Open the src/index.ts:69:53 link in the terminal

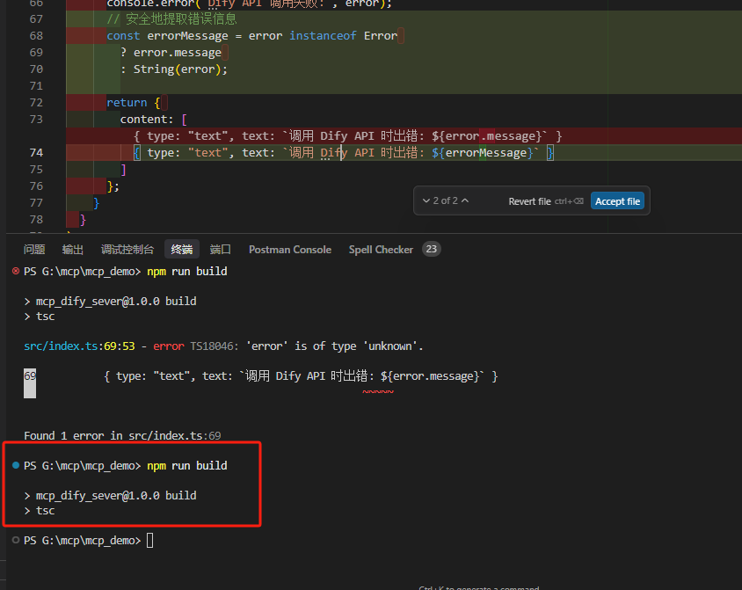pos(79,346)
